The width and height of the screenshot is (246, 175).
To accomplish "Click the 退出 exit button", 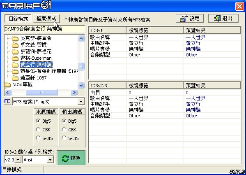I will [x=223, y=19].
